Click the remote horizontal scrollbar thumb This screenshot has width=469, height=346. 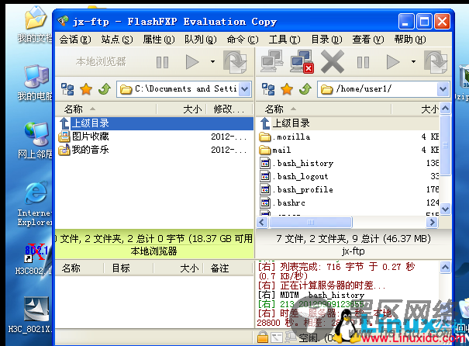point(311,223)
